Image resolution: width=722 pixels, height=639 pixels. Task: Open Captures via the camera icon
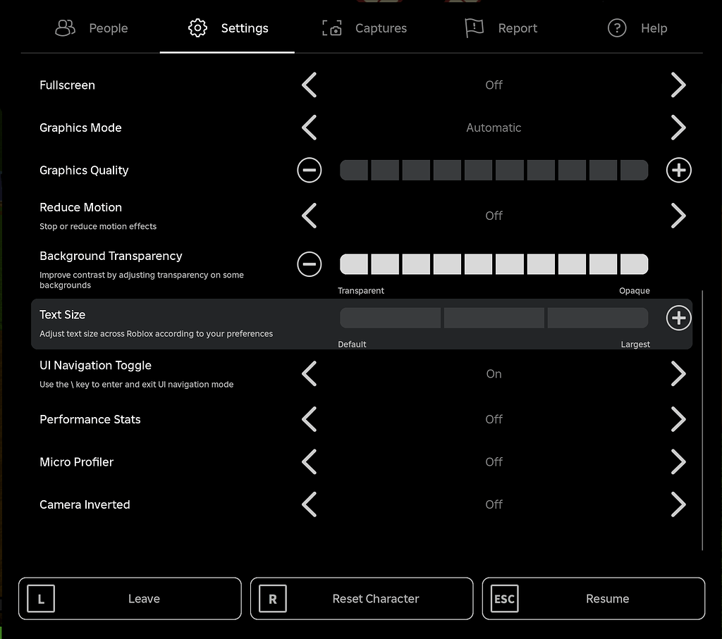(x=331, y=28)
